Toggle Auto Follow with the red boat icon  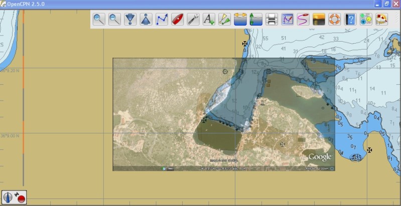coord(177,20)
